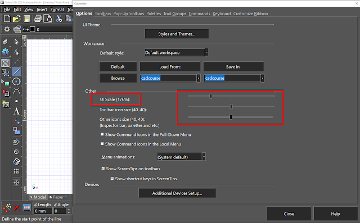The image size is (360, 223).
Task: Open the File menu
Action: point(7,10)
